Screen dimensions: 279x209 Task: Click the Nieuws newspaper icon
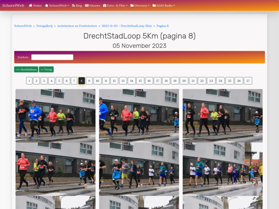point(87,6)
